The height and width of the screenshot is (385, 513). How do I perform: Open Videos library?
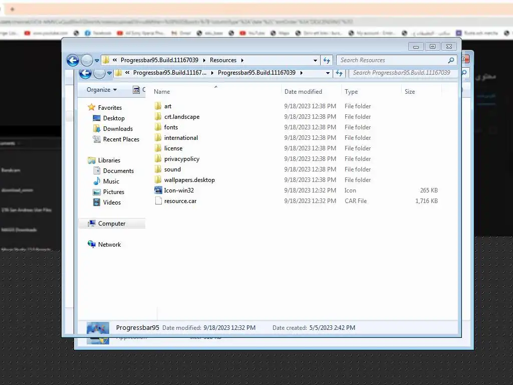pyautogui.click(x=112, y=203)
